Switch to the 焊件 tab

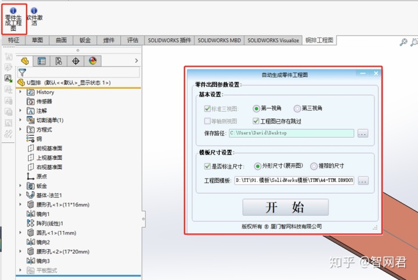[109, 40]
